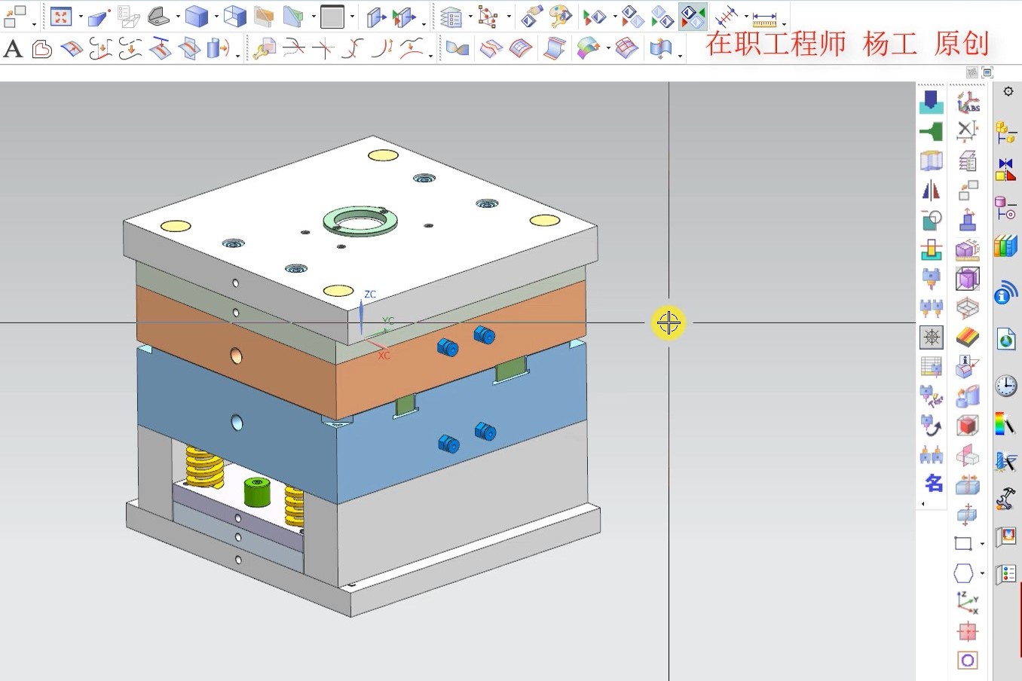Image resolution: width=1022 pixels, height=681 pixels.
Task: Open the History clock panel
Action: pos(1006,386)
